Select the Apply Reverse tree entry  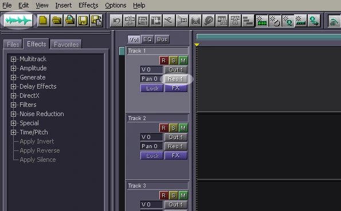(x=40, y=150)
